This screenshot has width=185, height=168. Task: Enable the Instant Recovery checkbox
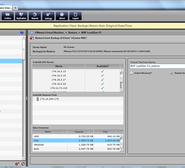[131, 73]
